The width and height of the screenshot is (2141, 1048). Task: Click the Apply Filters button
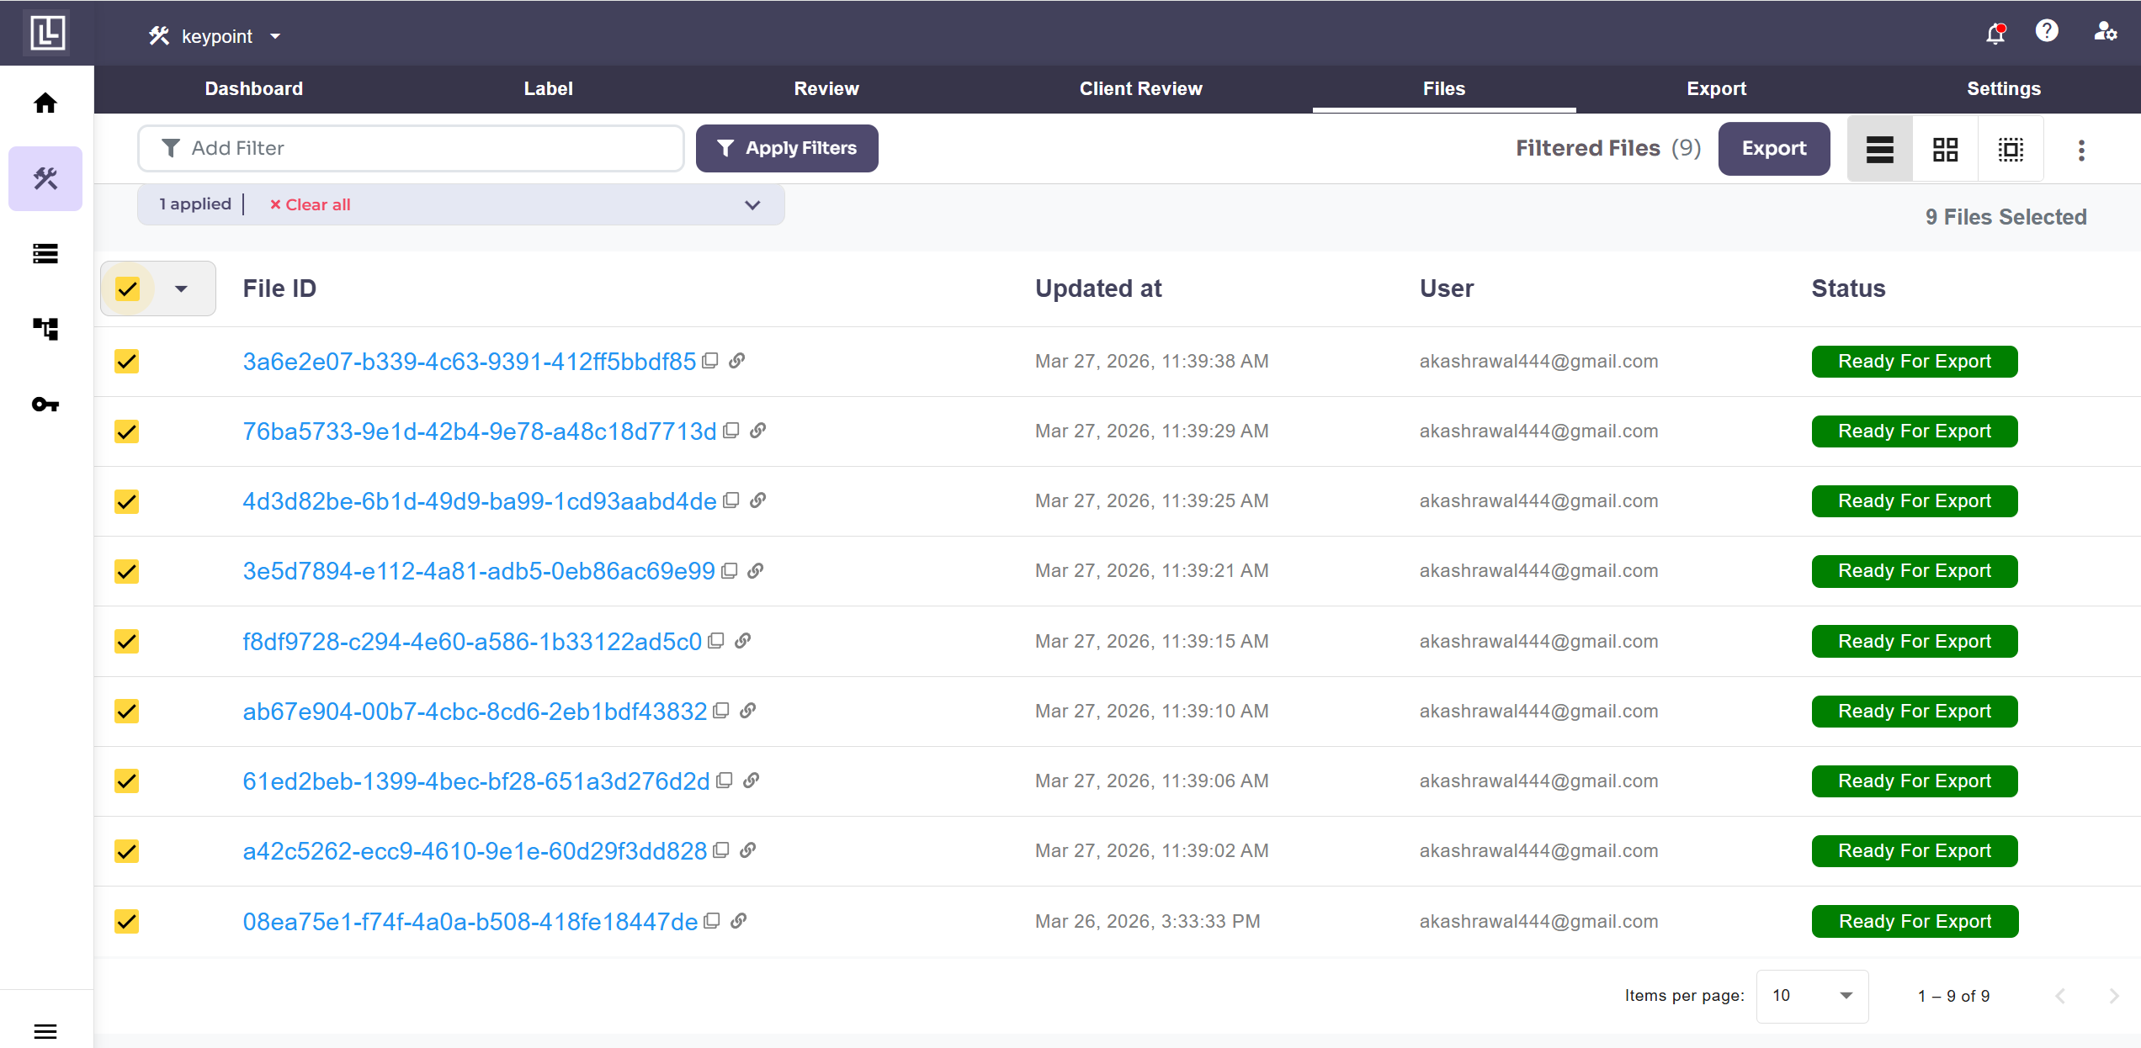tap(786, 149)
